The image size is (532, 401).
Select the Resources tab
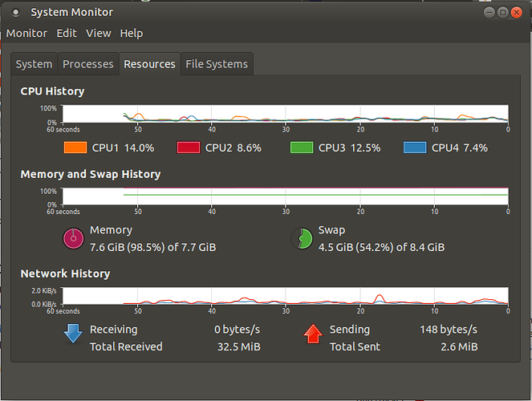click(149, 64)
